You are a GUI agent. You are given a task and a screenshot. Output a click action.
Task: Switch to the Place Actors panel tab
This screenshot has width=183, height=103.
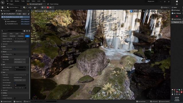tap(5, 11)
